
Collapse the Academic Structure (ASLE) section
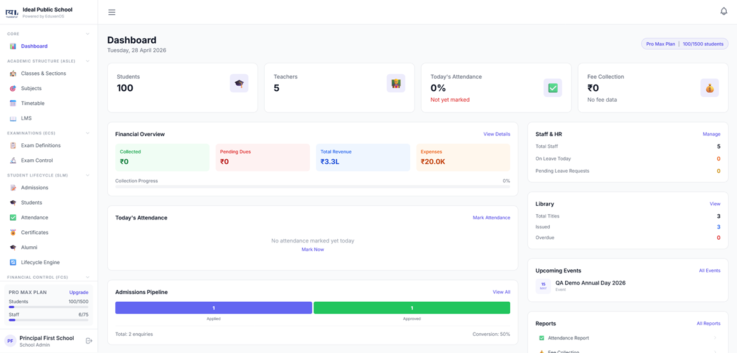(87, 61)
